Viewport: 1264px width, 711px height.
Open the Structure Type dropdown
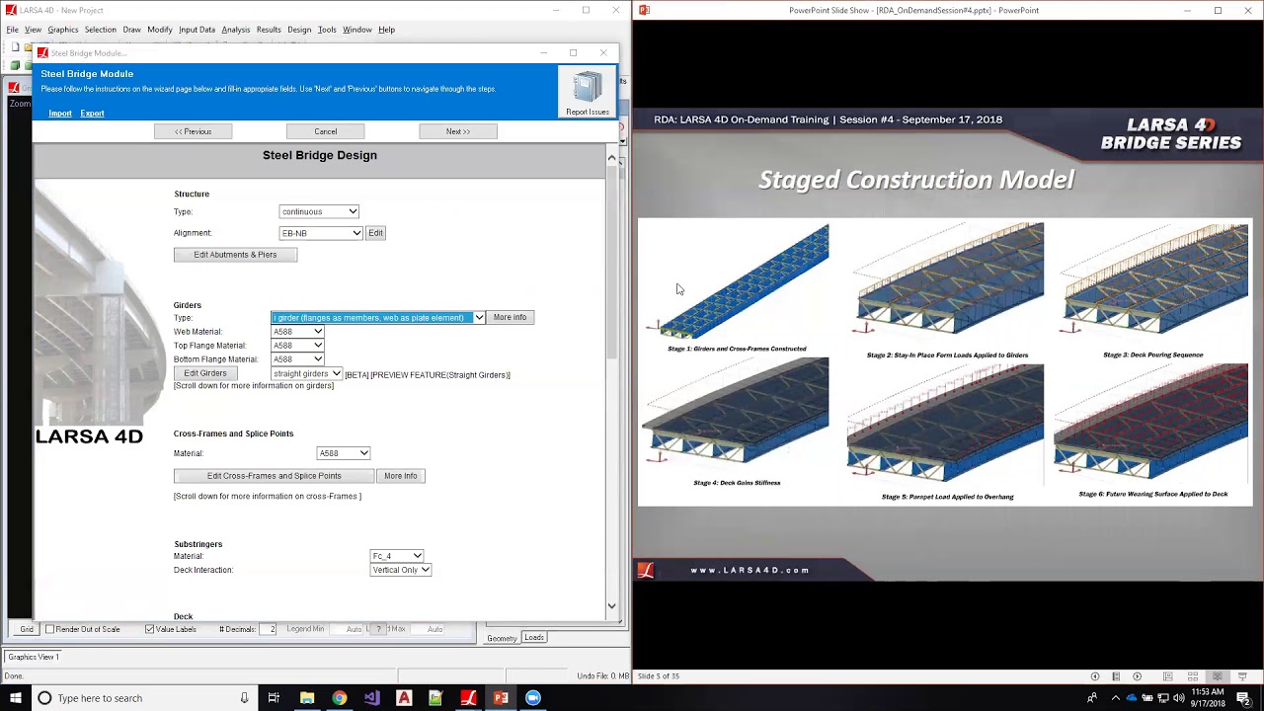319,211
